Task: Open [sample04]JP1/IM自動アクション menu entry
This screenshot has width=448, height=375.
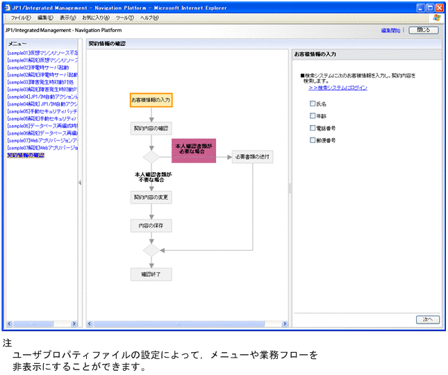Action: point(42,97)
